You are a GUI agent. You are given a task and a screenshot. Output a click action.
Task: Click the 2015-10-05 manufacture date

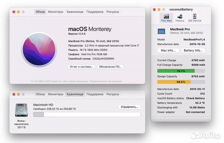pyautogui.click(x=197, y=44)
